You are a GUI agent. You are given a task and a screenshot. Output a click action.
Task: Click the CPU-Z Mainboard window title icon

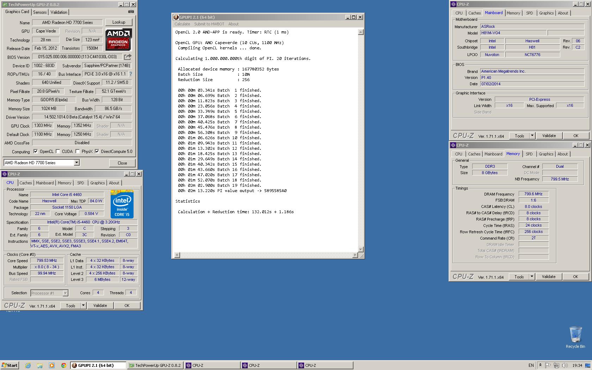tap(453, 4)
